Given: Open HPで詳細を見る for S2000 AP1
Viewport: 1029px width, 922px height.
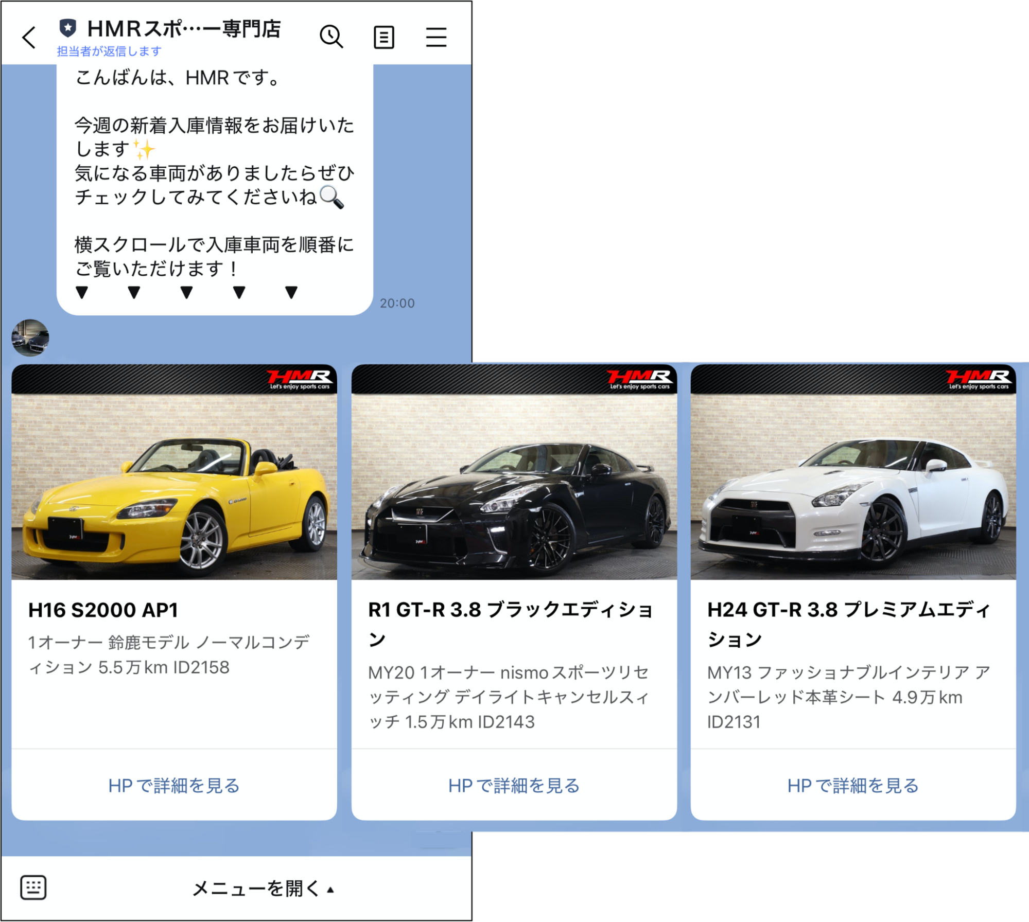Looking at the screenshot, I should click(x=174, y=785).
